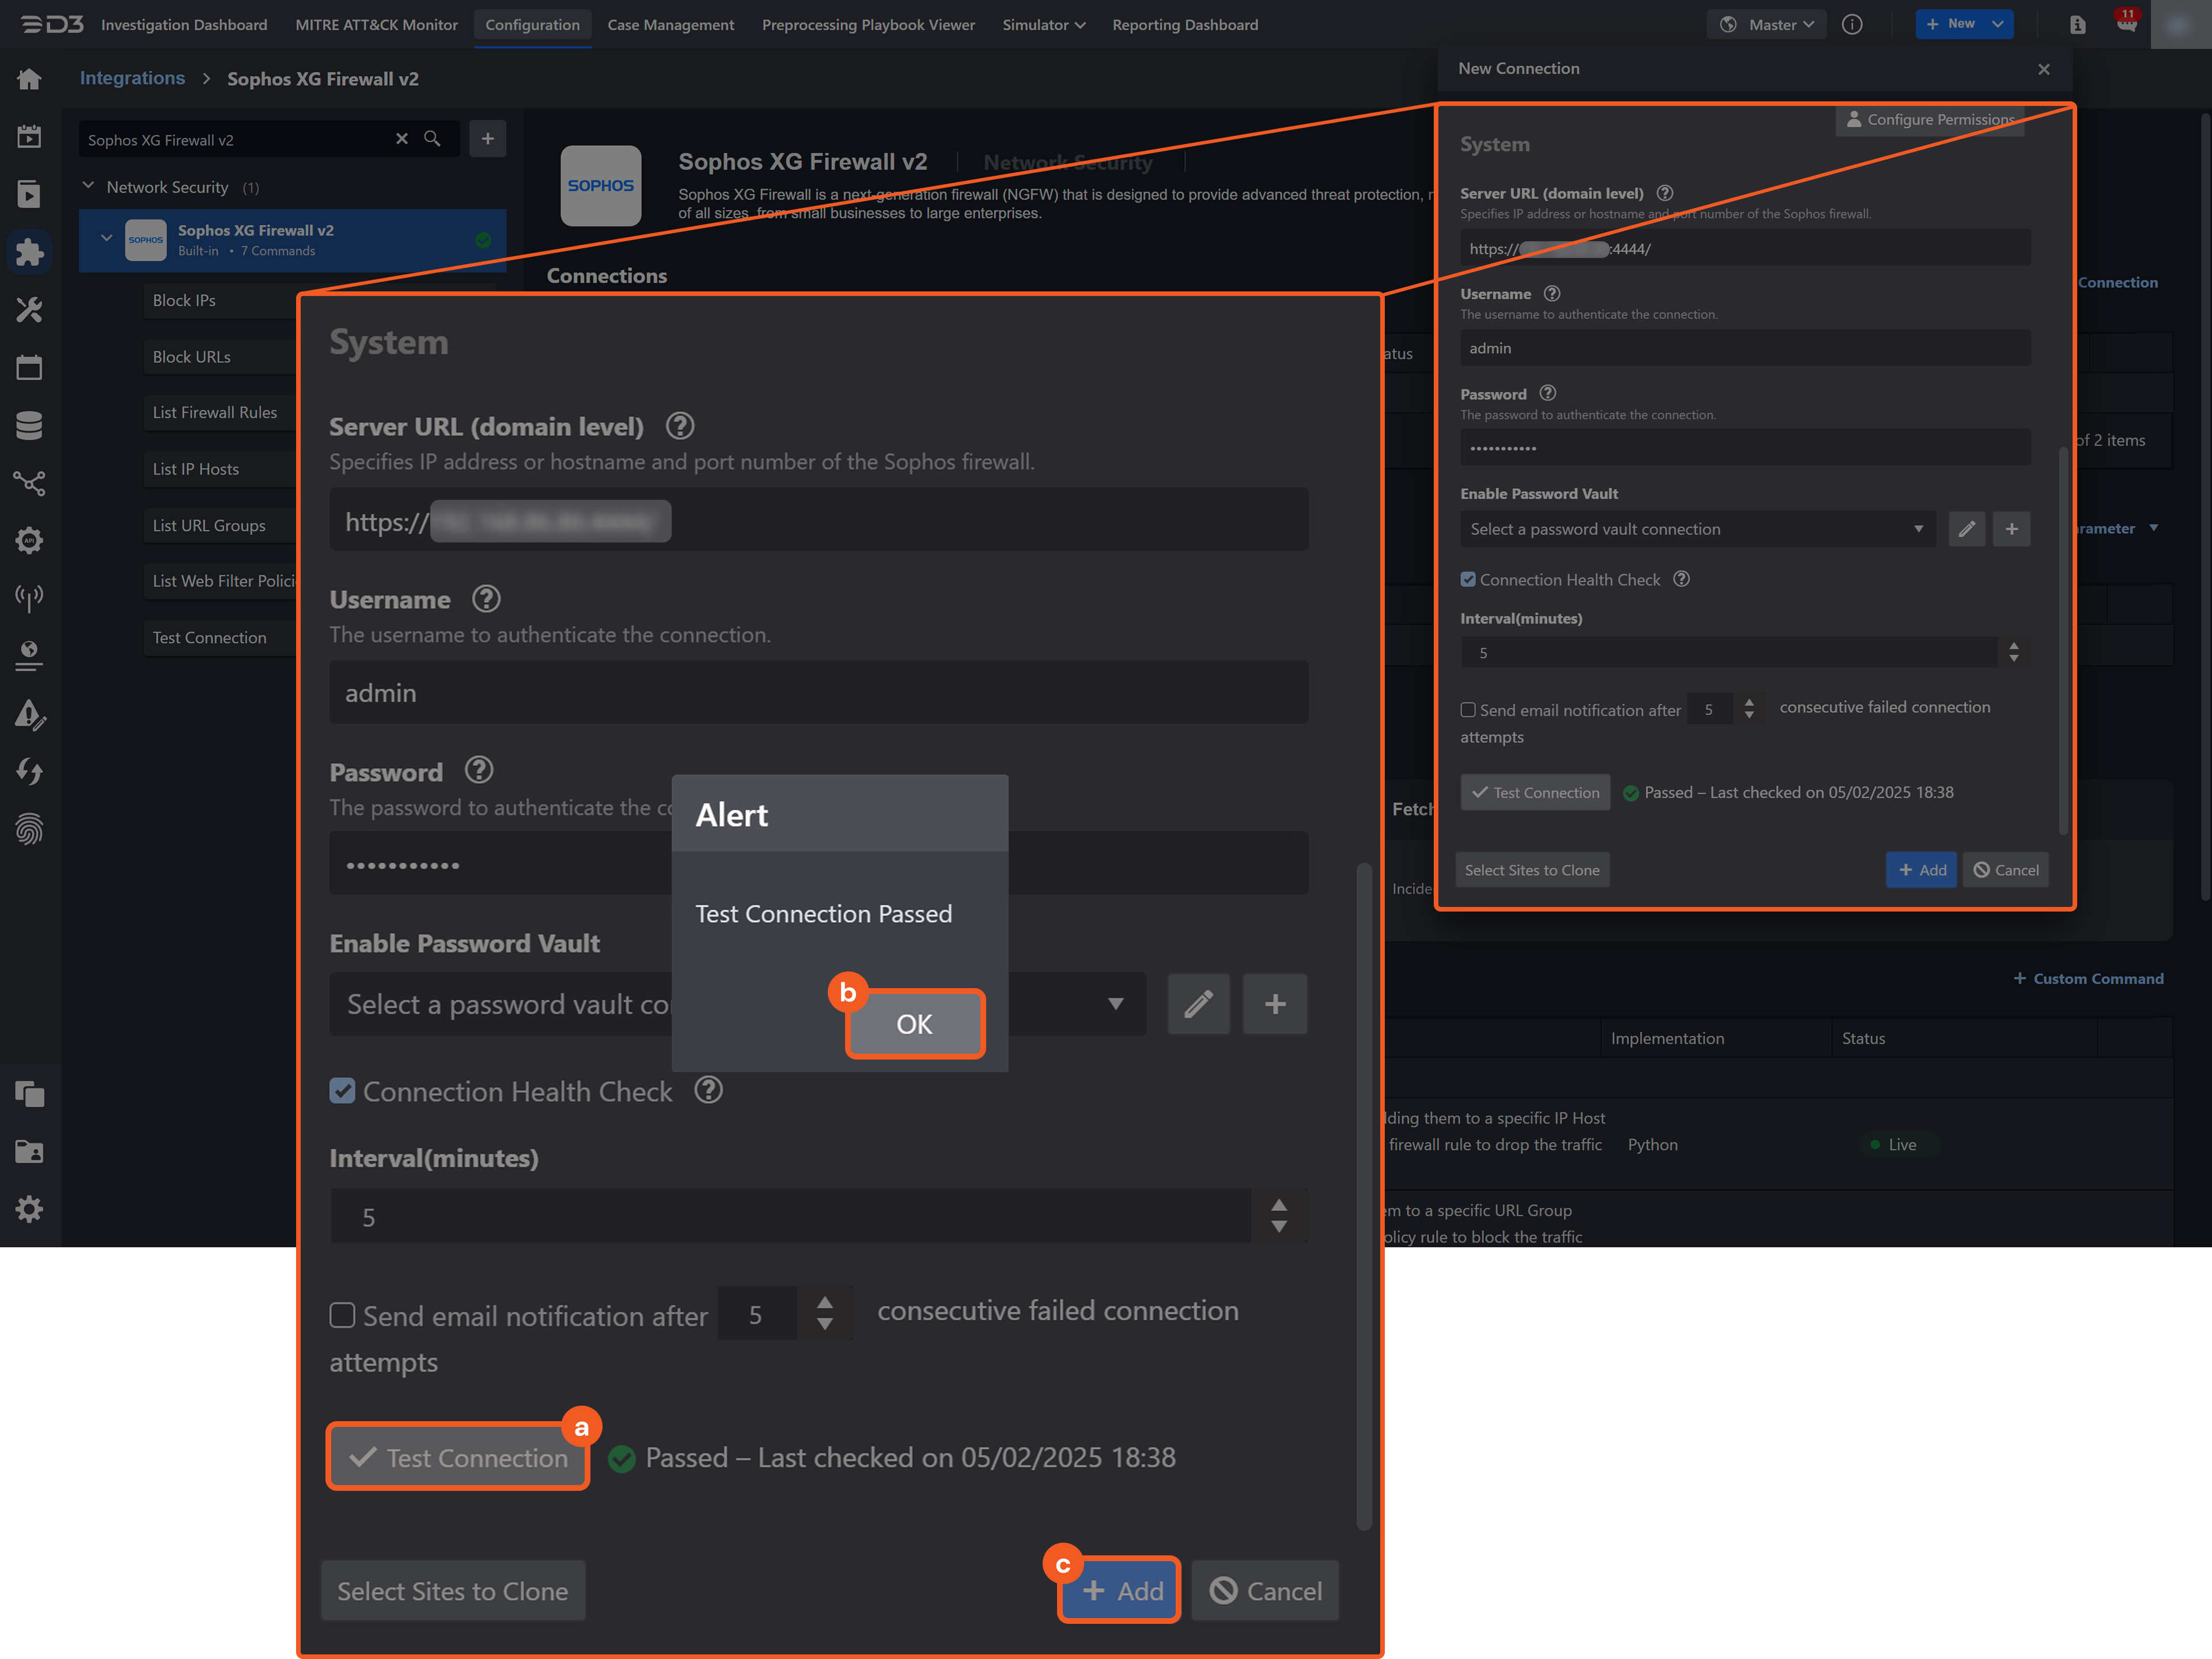Click the fingerprint icon in left sidebar
The width and height of the screenshot is (2212, 1659).
[x=29, y=829]
